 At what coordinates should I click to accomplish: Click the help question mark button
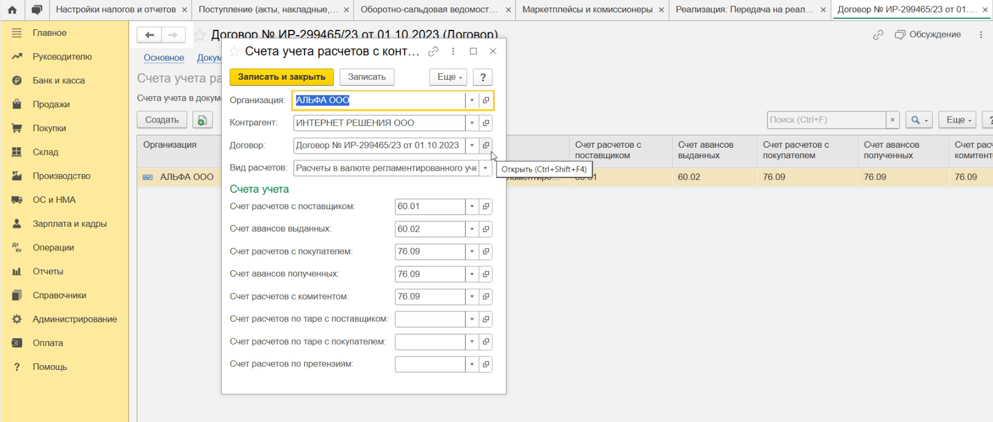click(x=482, y=77)
